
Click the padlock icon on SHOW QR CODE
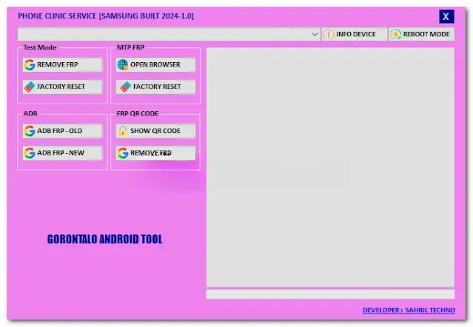point(122,131)
